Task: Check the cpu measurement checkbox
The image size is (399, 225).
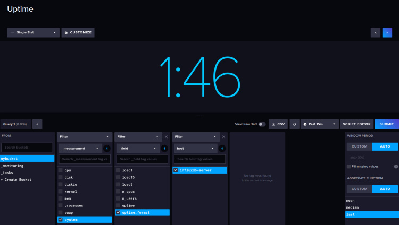Action: [61, 170]
